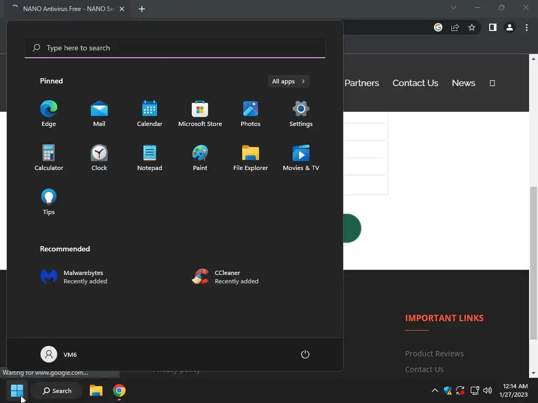
Task: Open File Explorer pinned app
Action: point(251,157)
